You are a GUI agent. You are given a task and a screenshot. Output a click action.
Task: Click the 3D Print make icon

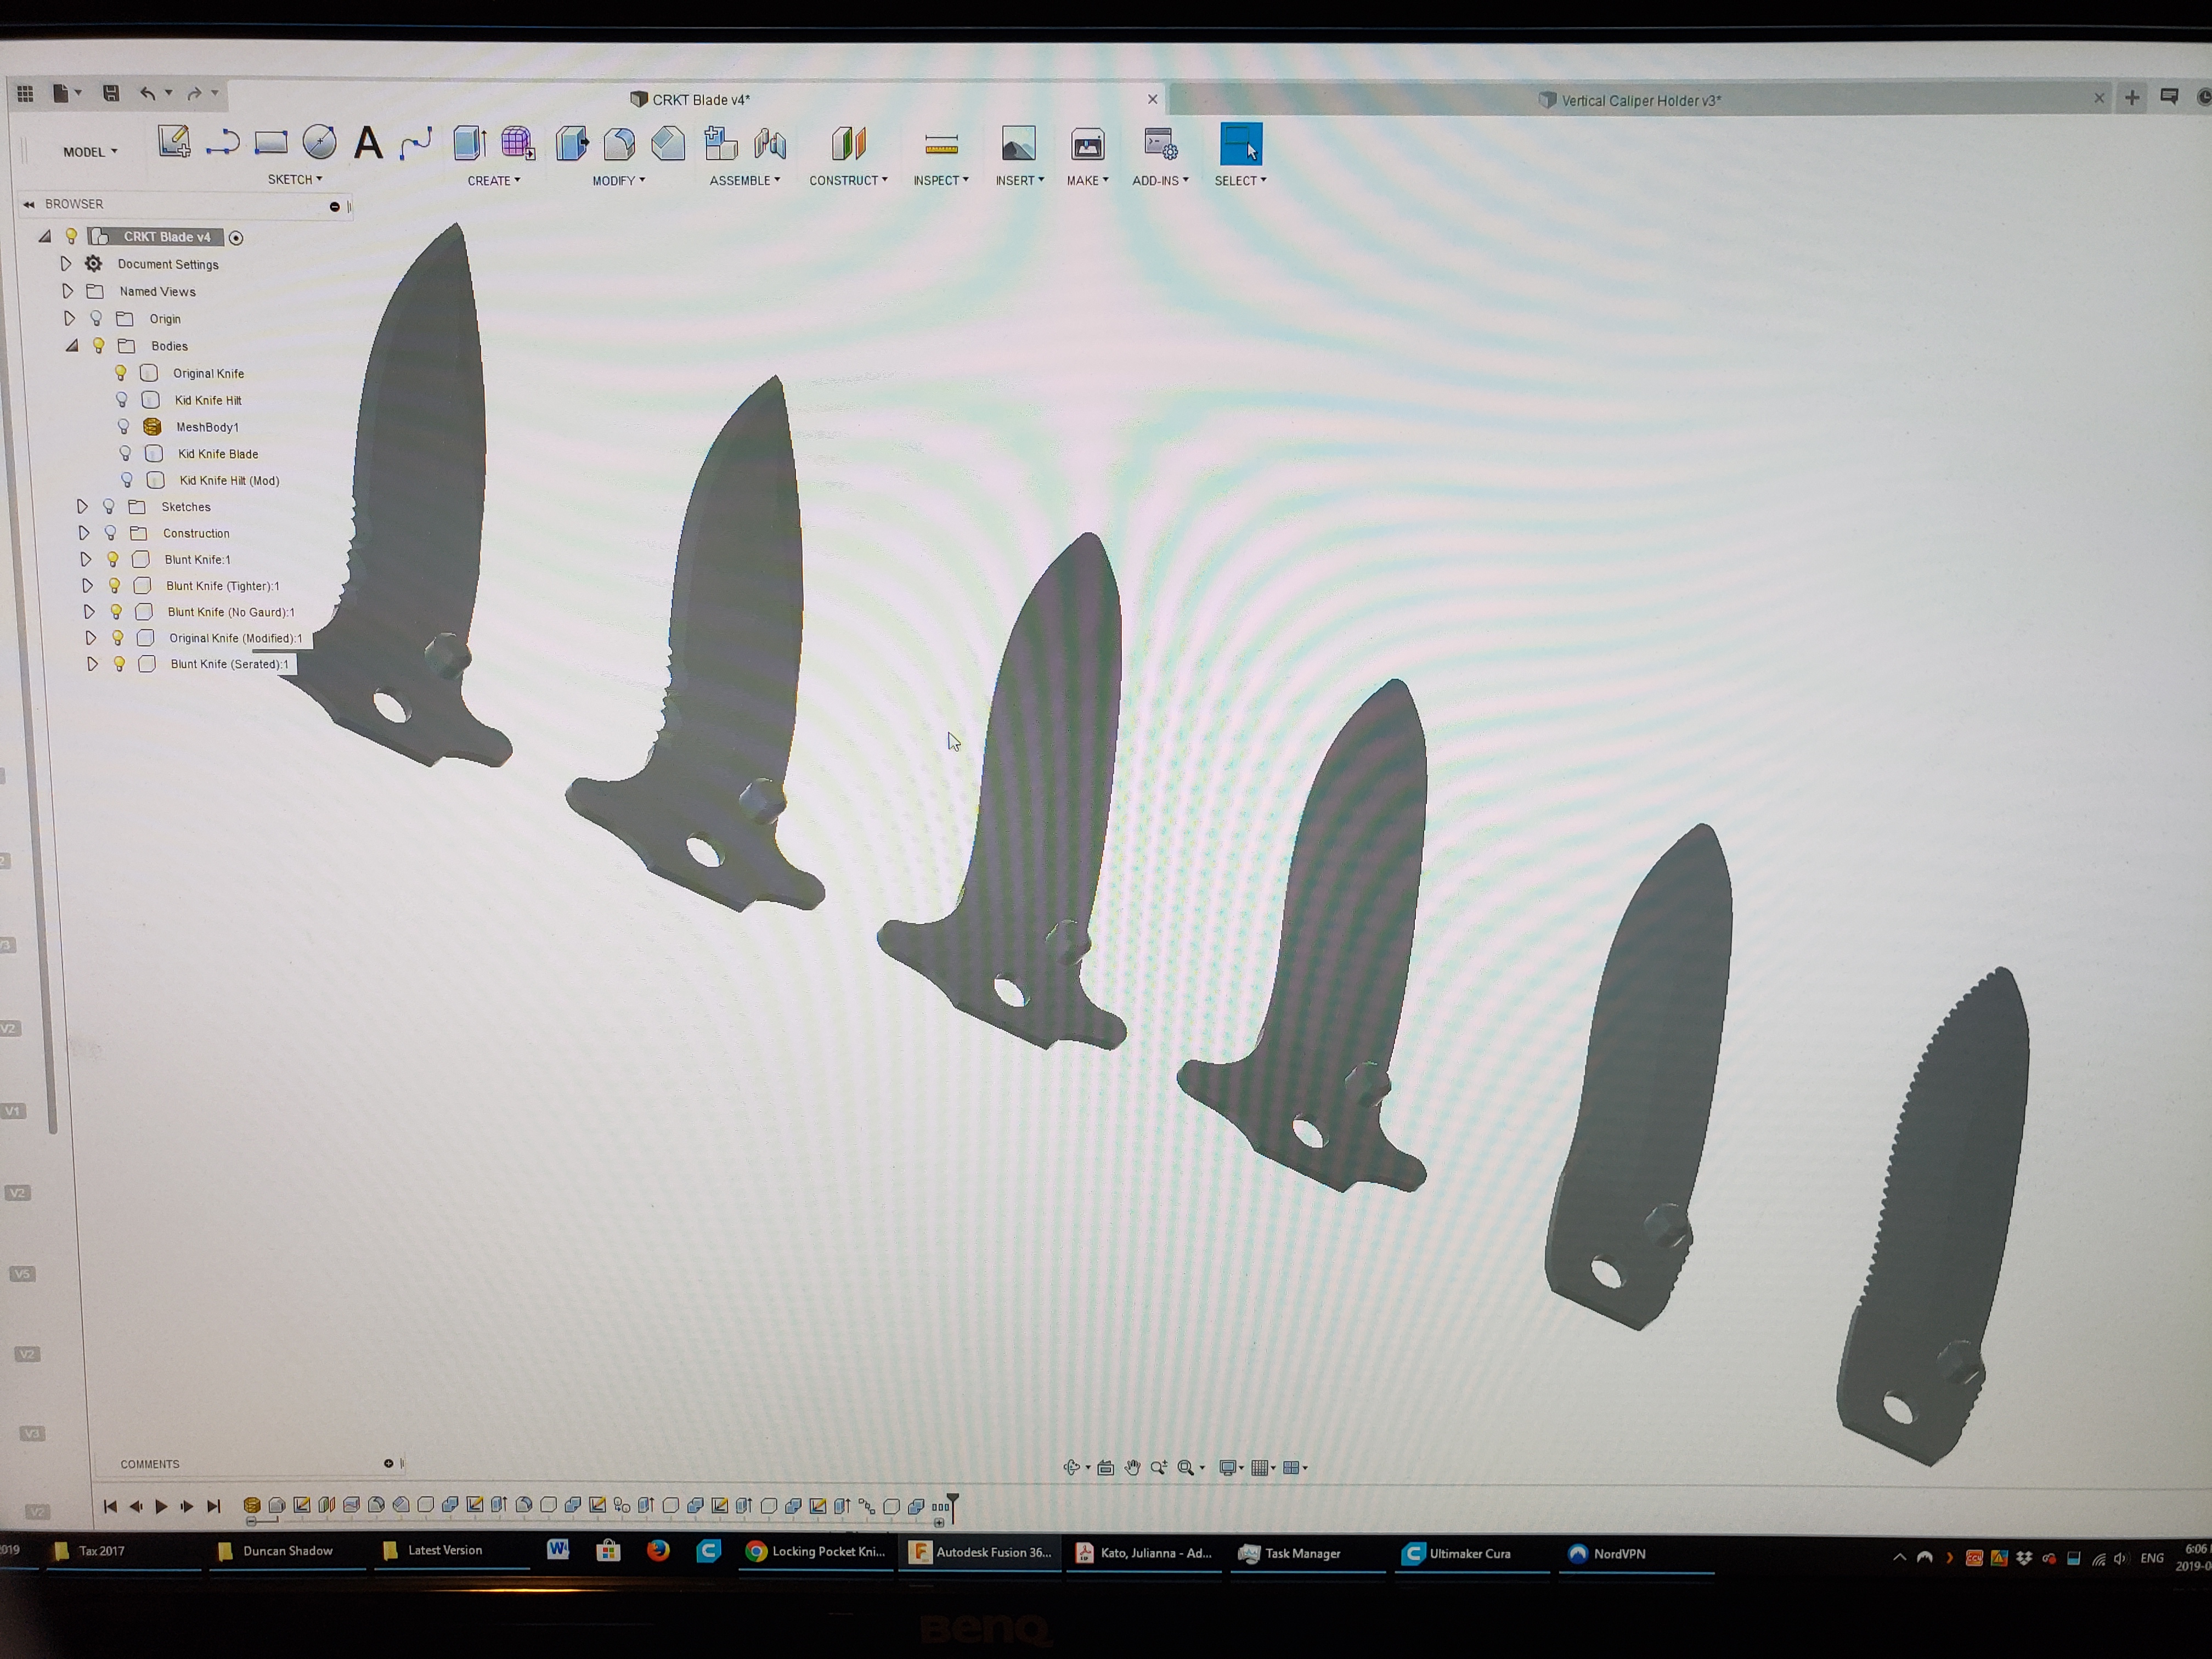coord(1087,145)
